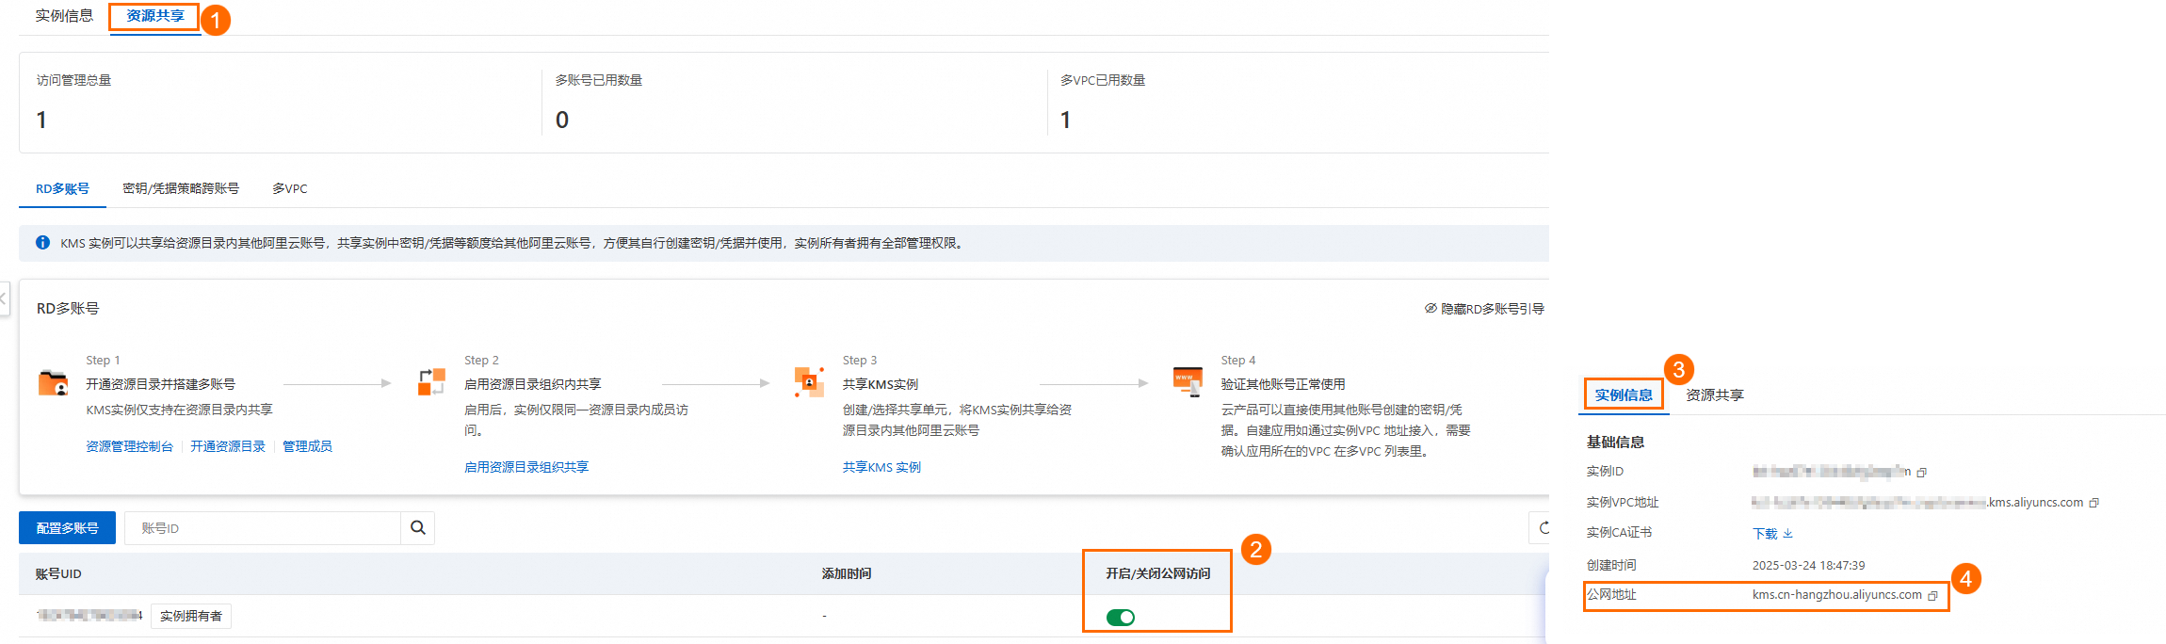Toggle the public network access switch
The height and width of the screenshot is (644, 2166).
coord(1121,618)
